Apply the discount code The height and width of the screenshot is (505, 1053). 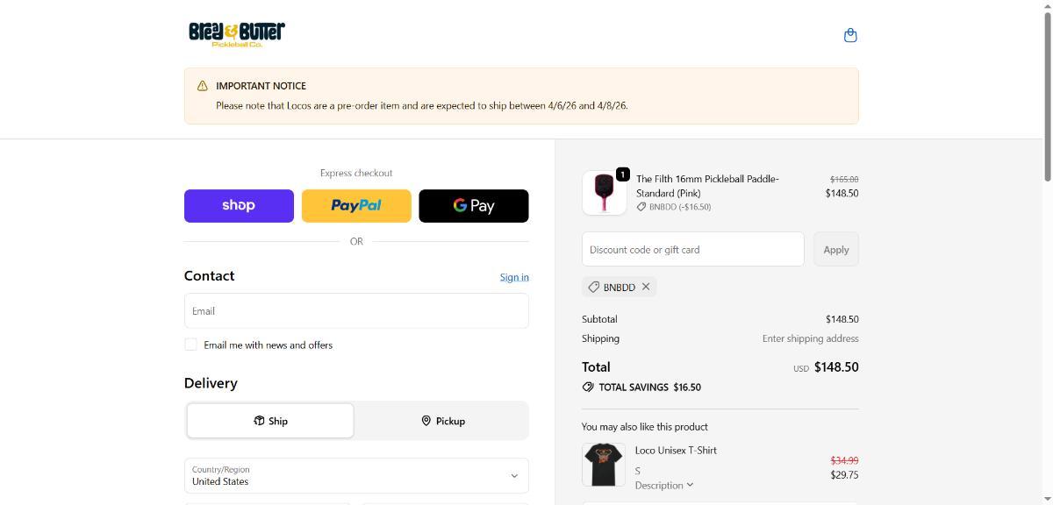pos(835,250)
